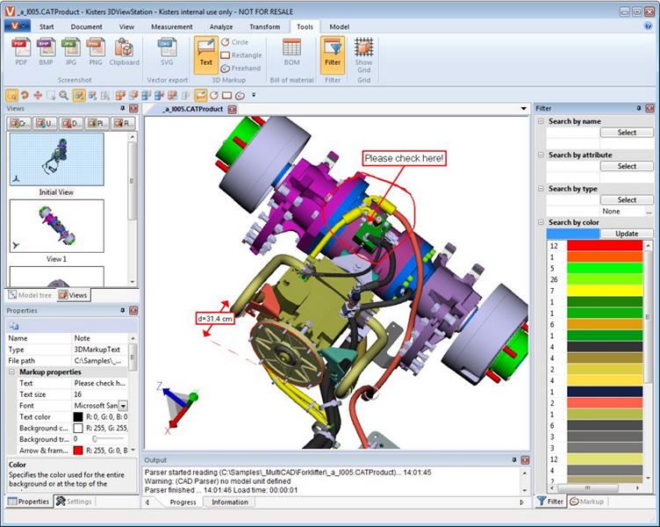660x527 pixels.
Task: Select the View 1 thumbnail
Action: point(57,226)
